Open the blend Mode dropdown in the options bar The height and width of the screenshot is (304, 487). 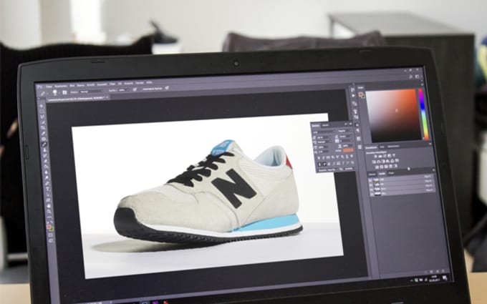(x=92, y=92)
